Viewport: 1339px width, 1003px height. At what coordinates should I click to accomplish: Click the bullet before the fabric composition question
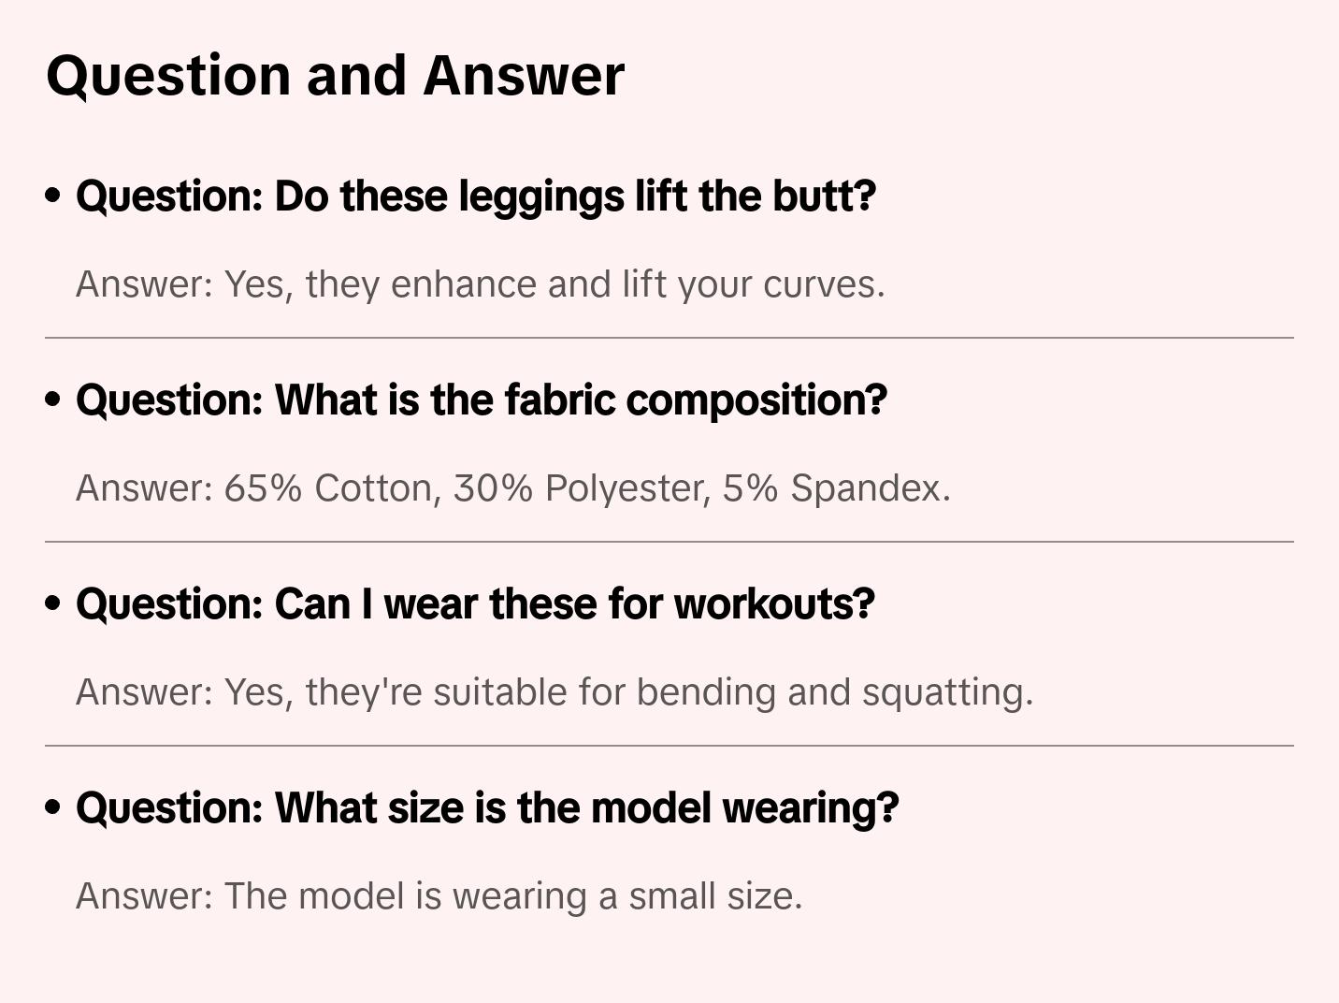pyautogui.click(x=53, y=400)
